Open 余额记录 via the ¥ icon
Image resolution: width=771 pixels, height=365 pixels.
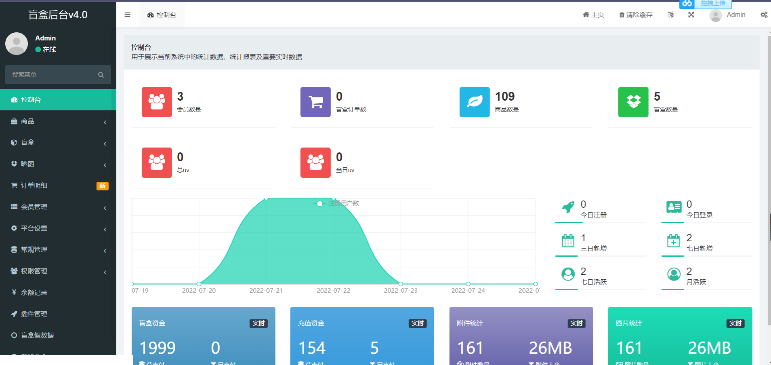(x=14, y=292)
